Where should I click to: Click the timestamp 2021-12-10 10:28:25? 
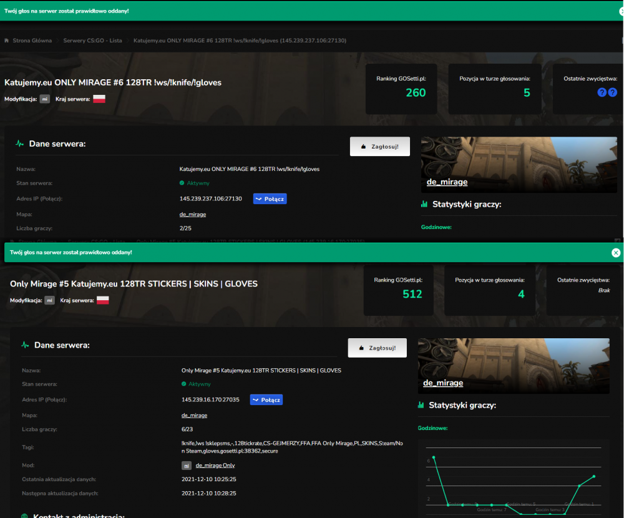pos(209,493)
